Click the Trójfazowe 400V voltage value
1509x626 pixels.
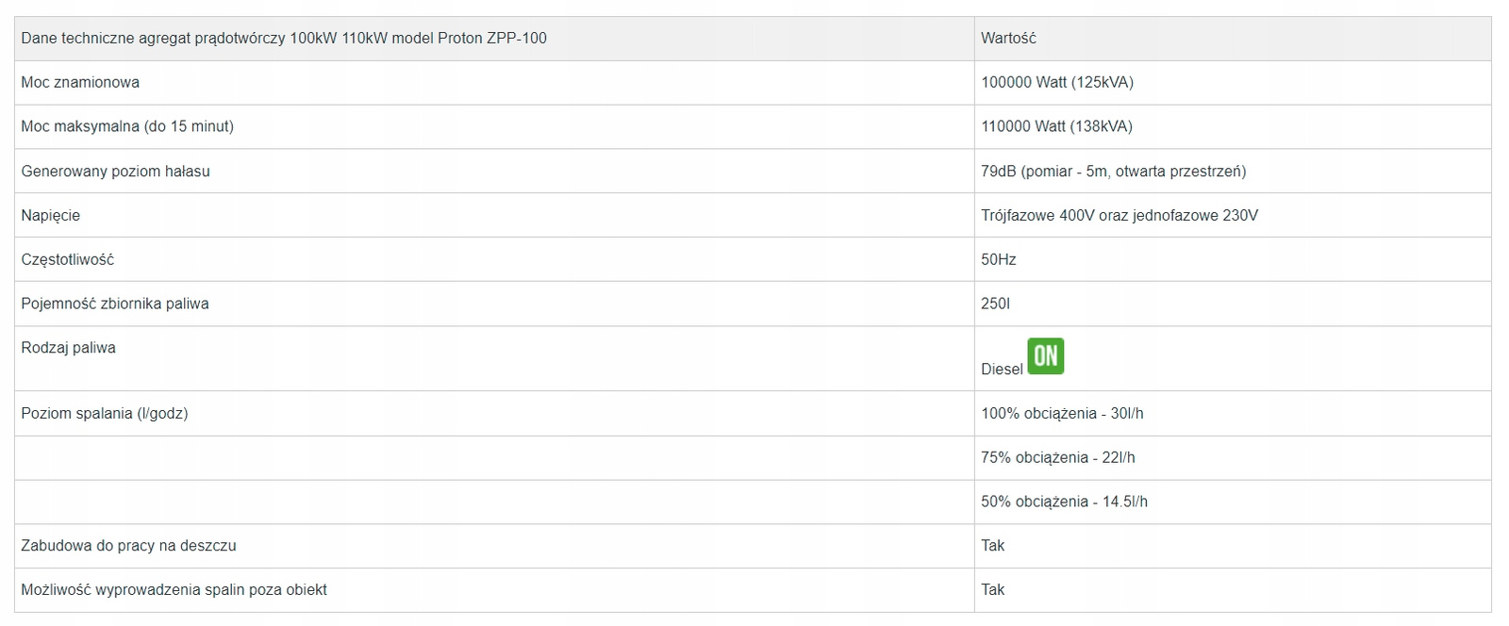(x=1119, y=216)
